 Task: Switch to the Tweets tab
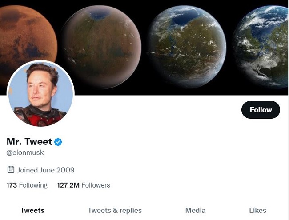click(x=32, y=210)
